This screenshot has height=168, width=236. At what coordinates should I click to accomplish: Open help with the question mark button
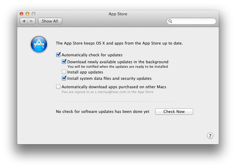click(x=210, y=136)
